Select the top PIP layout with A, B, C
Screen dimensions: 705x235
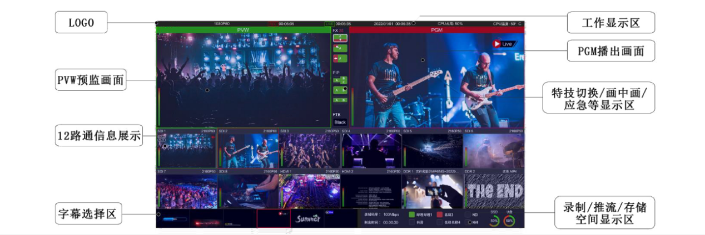click(x=340, y=80)
